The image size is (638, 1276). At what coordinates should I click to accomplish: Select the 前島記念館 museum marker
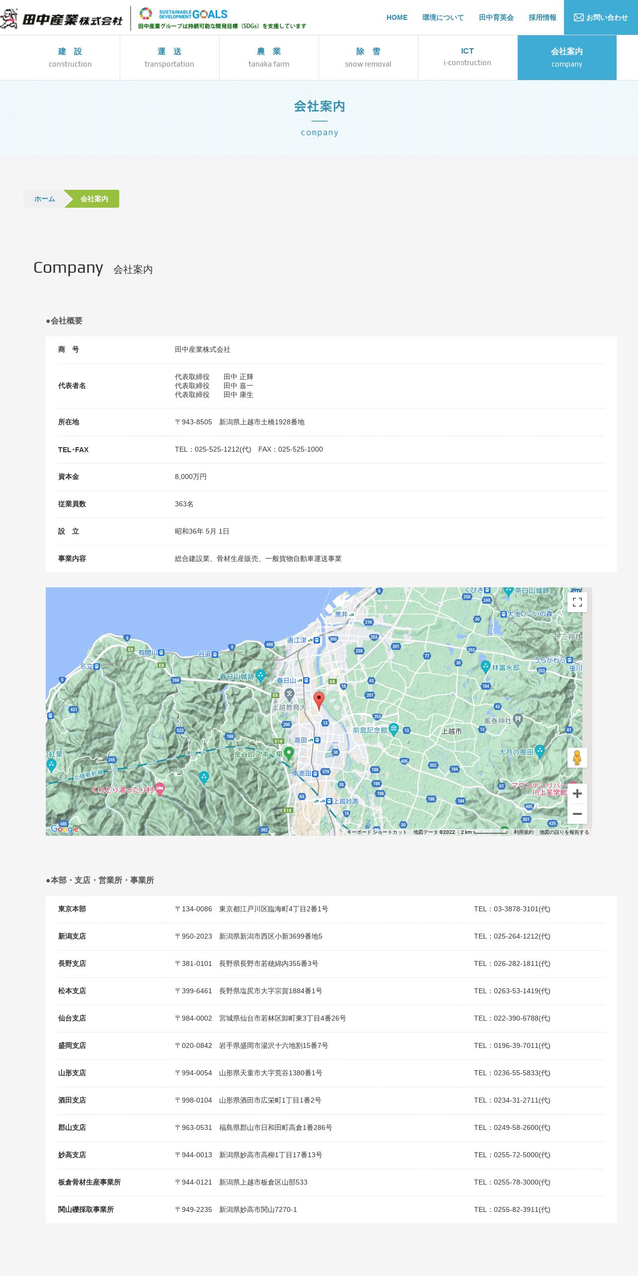click(394, 729)
